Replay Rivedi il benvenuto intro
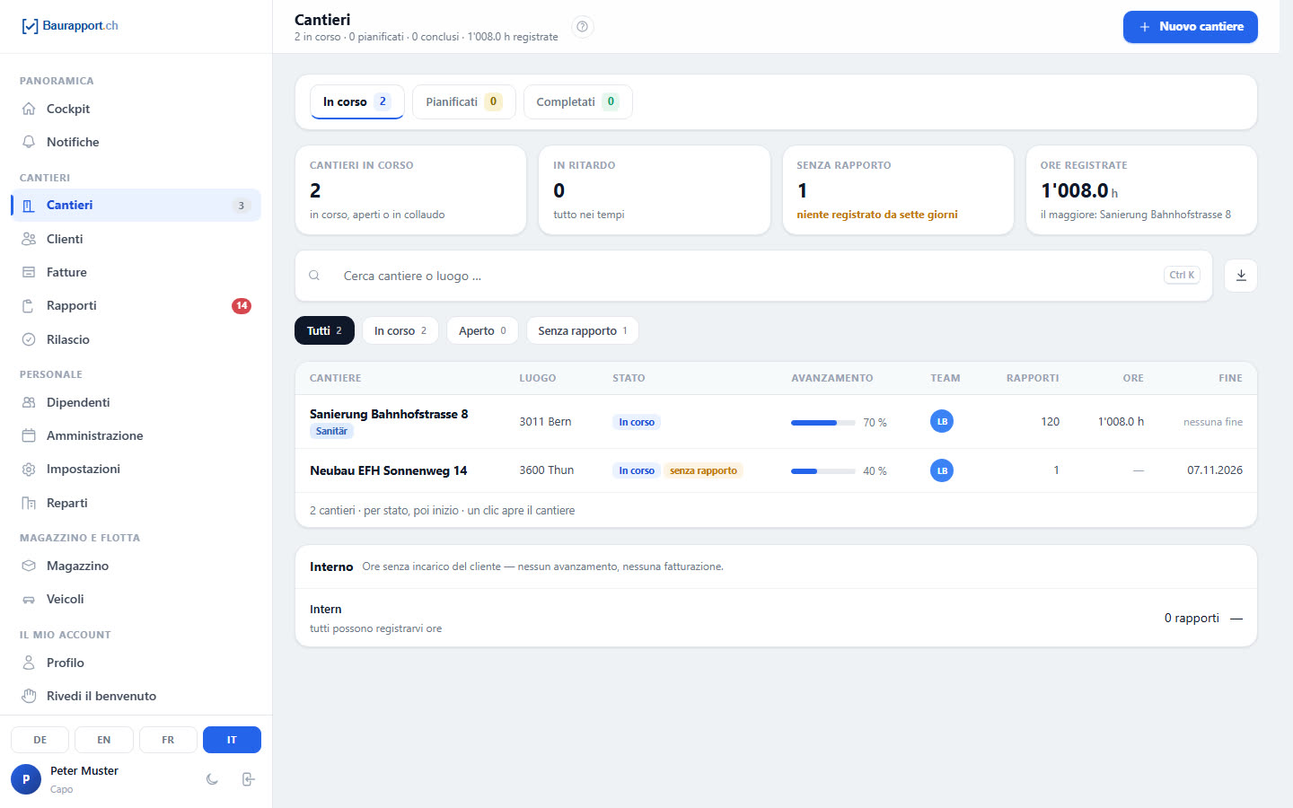This screenshot has height=808, width=1293. tap(136, 696)
